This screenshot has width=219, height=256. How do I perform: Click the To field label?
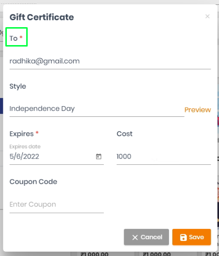[14, 38]
